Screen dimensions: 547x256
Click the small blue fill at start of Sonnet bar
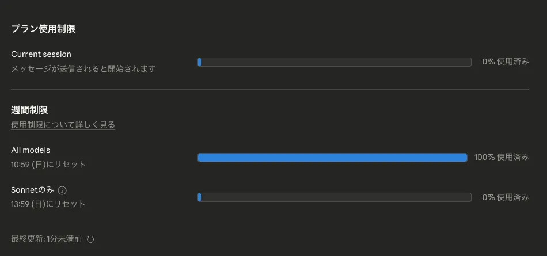click(x=199, y=197)
